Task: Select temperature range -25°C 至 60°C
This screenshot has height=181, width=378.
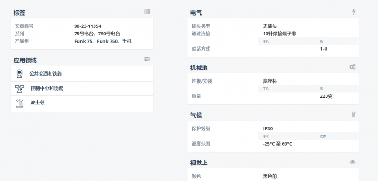Action: click(x=277, y=144)
